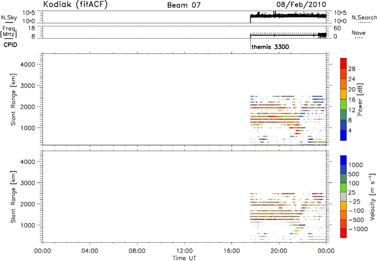Click the 'N.Search' legend label
Image resolution: width=377 pixels, height=261 pixels.
pos(364,17)
